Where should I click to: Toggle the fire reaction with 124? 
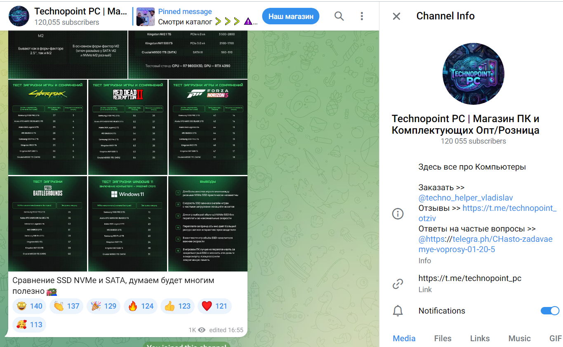click(x=141, y=306)
